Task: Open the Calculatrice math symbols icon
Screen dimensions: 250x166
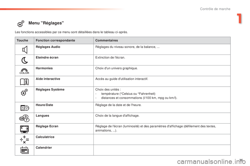Action: (24, 140)
